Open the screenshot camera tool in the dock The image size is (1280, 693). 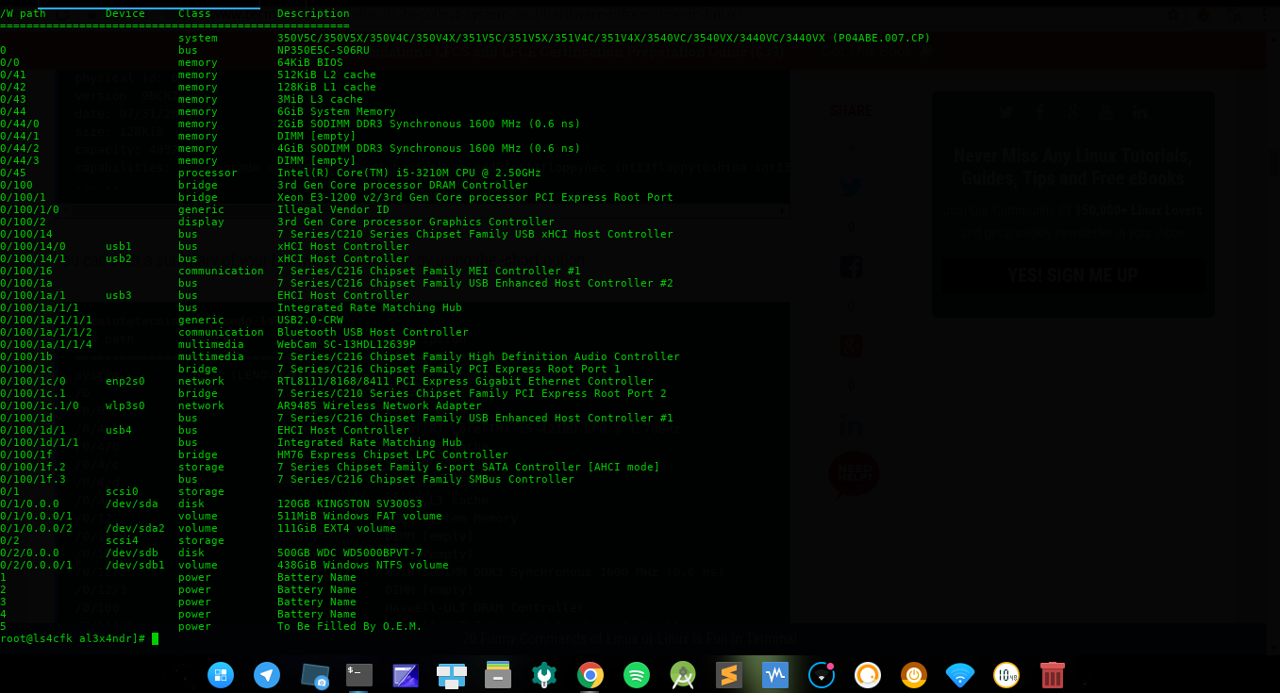point(314,676)
